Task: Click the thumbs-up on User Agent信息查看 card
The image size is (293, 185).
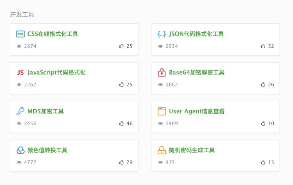Action: [263, 123]
